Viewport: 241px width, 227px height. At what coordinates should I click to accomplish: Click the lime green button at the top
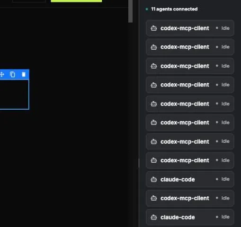tap(76, 1)
